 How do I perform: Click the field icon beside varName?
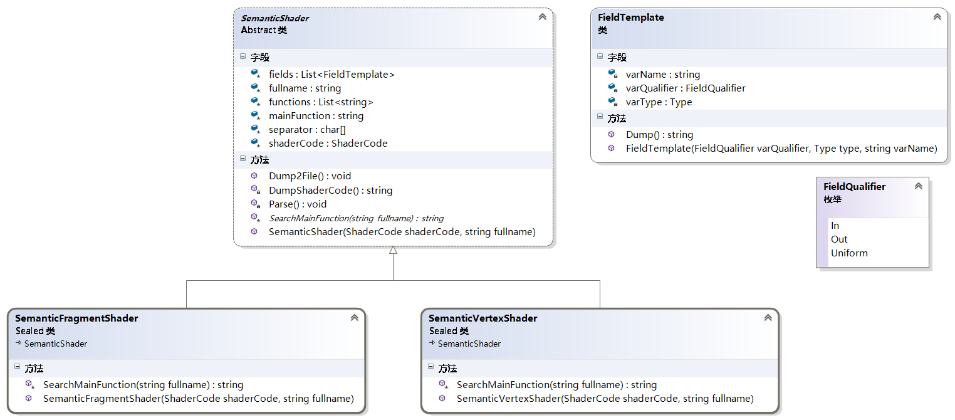(x=612, y=74)
